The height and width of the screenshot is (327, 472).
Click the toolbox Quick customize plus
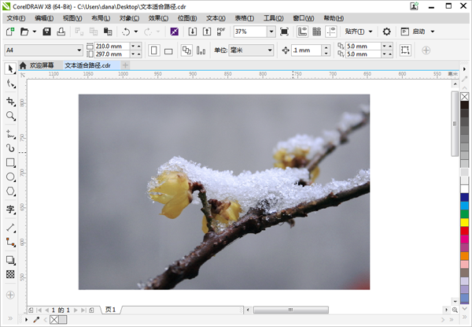tap(10, 295)
